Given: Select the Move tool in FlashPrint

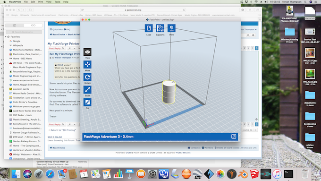Looking at the screenshot, I should 87,65.
